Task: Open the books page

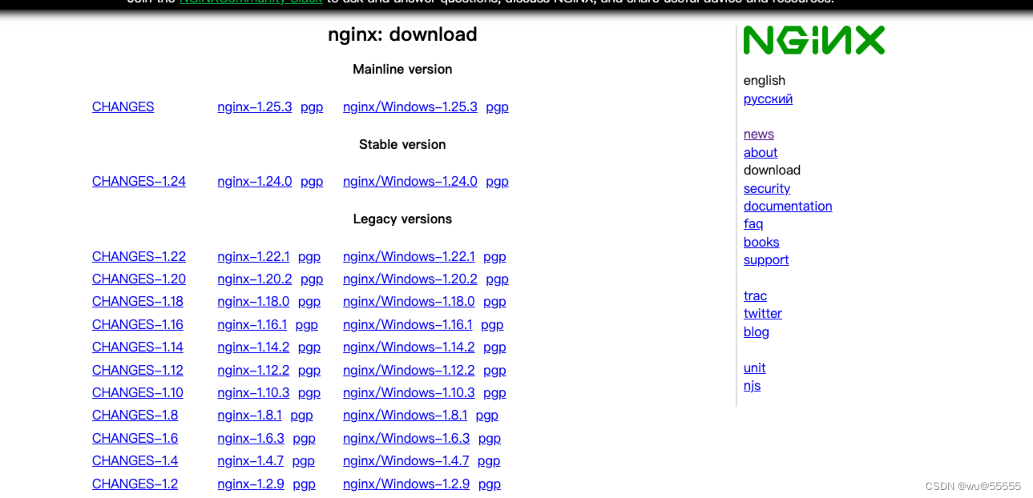Action: [761, 242]
